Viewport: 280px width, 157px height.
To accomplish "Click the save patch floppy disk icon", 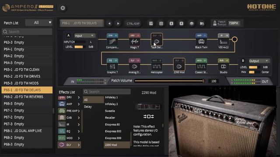I will tap(161, 24).
